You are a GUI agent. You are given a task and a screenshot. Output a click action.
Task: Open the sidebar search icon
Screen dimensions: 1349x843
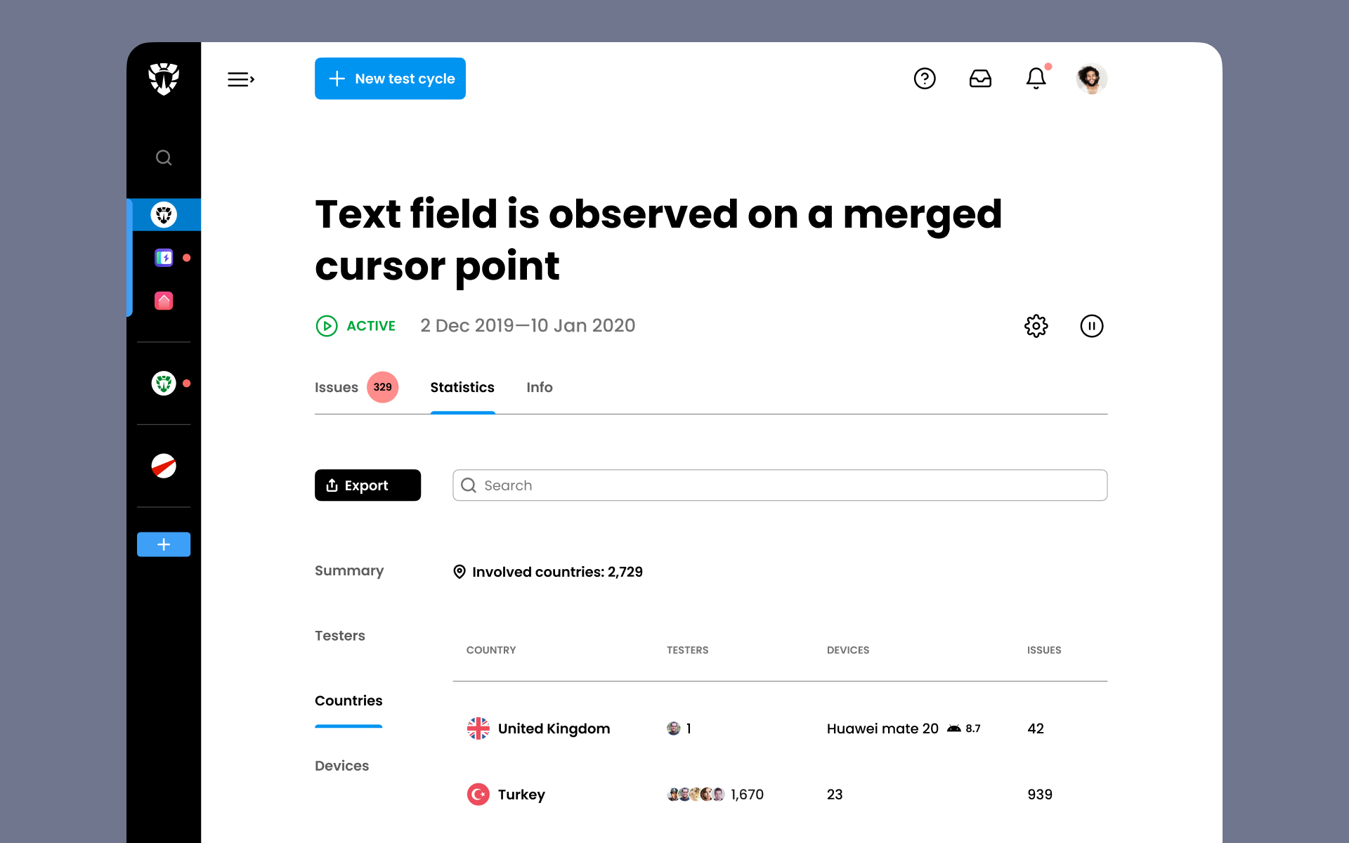point(164,157)
